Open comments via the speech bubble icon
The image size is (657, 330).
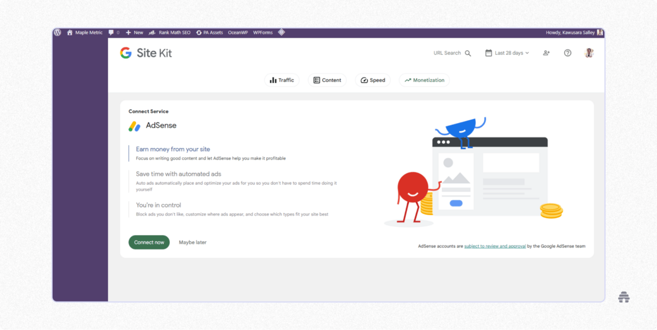(111, 32)
